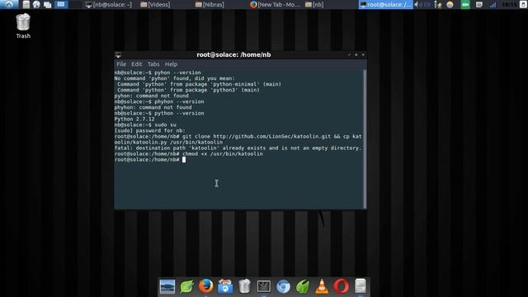Screen dimensions: 528x297
Task: Click the clock in the top panel
Action: 509,4
